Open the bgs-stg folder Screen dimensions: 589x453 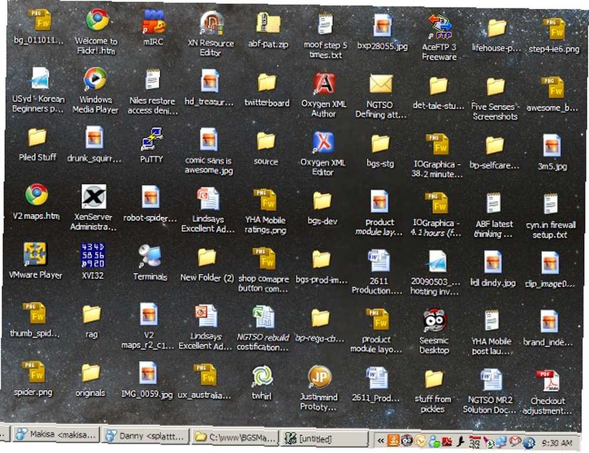(x=380, y=143)
